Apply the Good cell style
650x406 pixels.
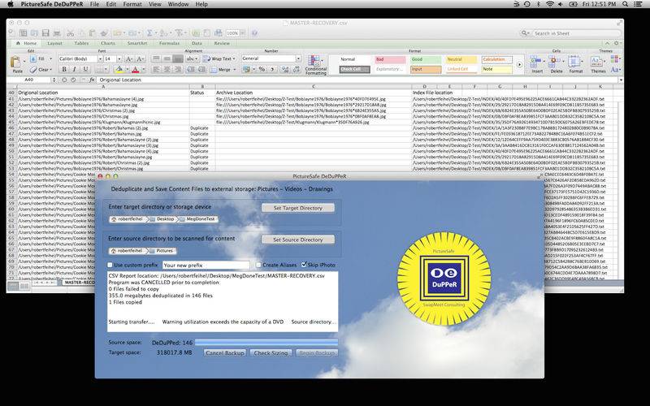click(x=426, y=59)
